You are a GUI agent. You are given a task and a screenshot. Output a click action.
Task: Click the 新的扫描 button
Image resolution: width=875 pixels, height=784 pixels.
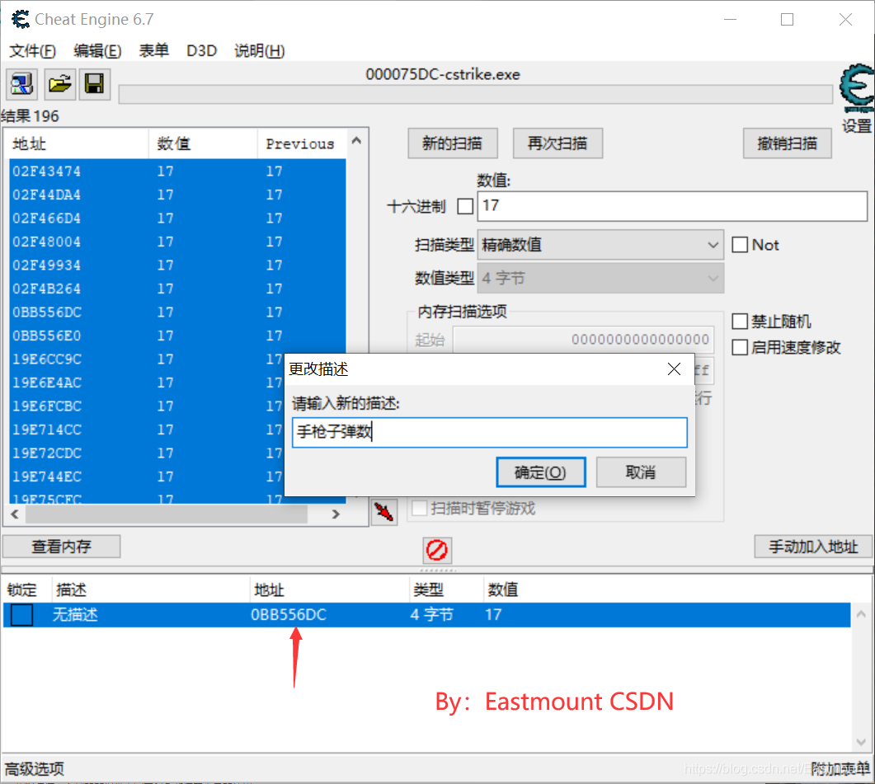tap(453, 143)
